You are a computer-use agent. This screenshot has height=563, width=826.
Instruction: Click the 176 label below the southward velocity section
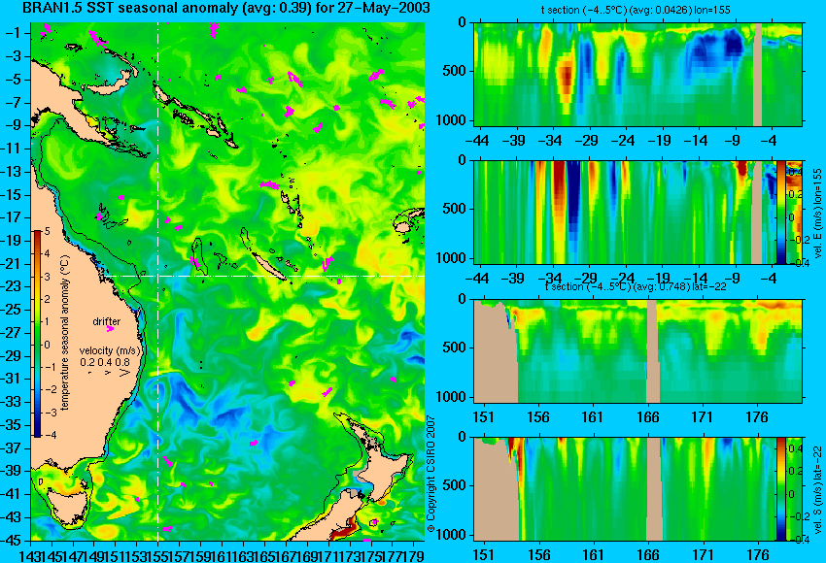(x=759, y=555)
